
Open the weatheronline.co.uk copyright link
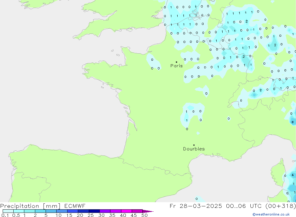(271, 214)
